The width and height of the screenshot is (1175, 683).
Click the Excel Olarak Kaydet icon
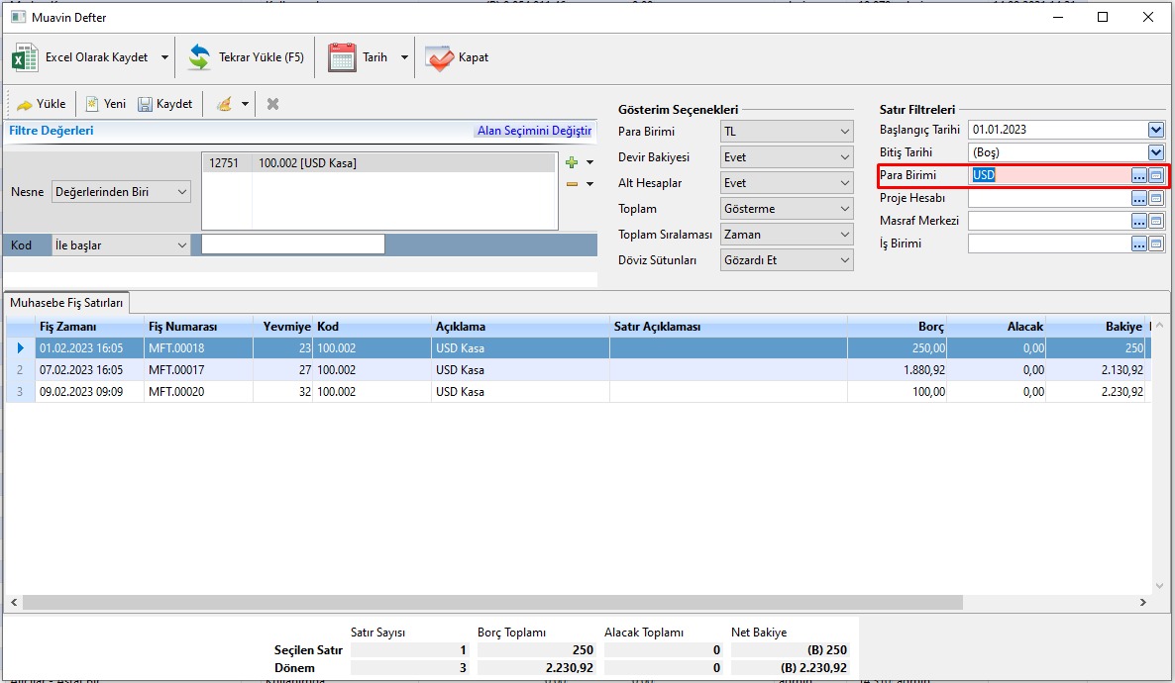(x=25, y=57)
